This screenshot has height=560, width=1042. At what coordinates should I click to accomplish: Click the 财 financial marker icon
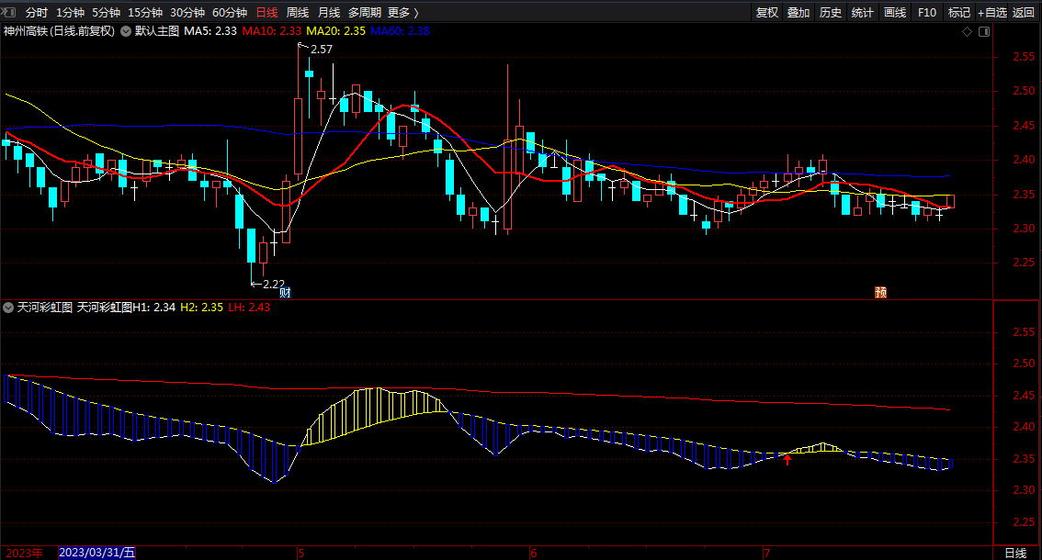tap(285, 292)
